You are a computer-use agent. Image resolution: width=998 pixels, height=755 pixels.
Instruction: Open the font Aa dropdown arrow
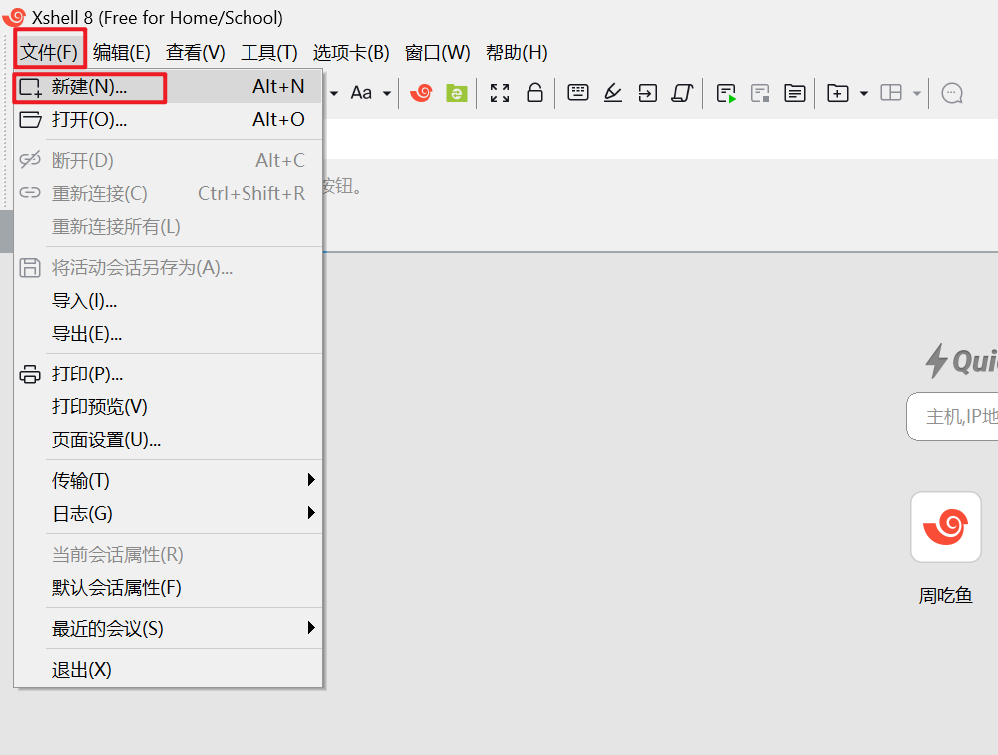(x=386, y=94)
